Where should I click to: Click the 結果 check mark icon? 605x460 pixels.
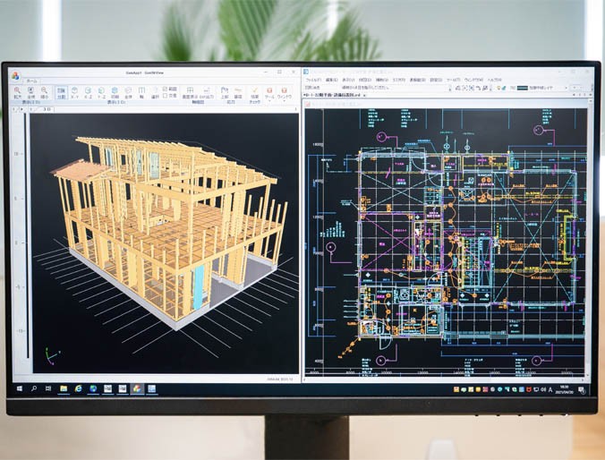(254, 94)
